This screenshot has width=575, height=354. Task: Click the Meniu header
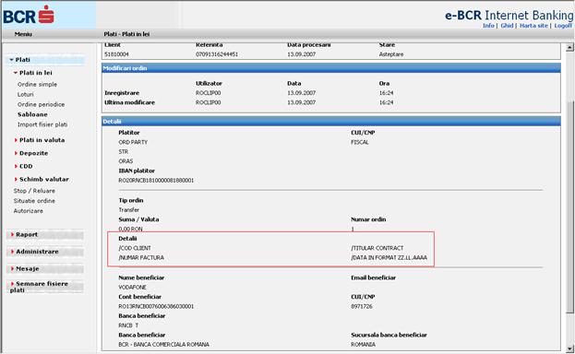tap(23, 34)
